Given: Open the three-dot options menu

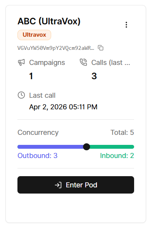Looking at the screenshot, I should [x=126, y=25].
